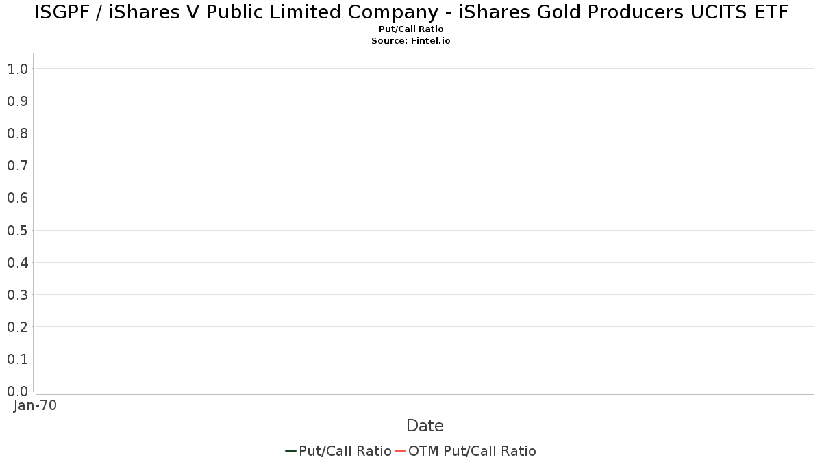Click the 0.0 y-axis tick label

[17, 392]
